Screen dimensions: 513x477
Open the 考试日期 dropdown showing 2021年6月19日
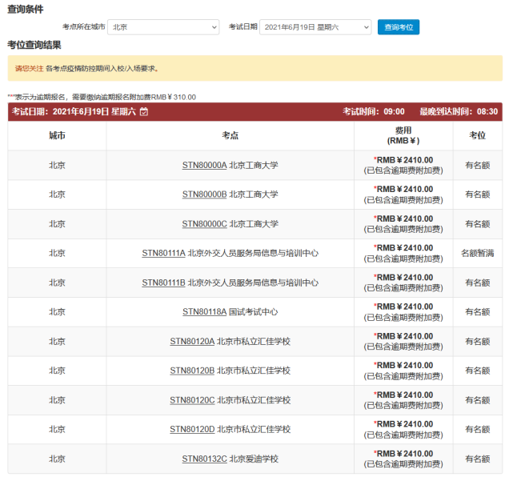click(315, 27)
